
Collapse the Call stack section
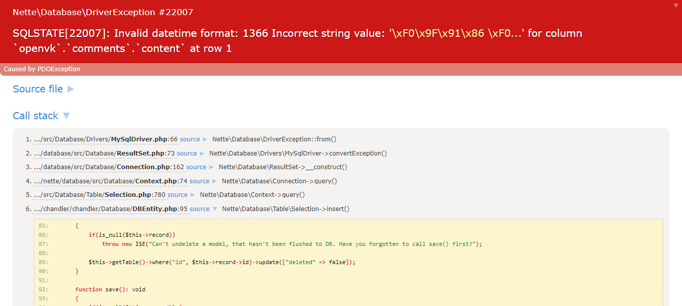tap(41, 116)
